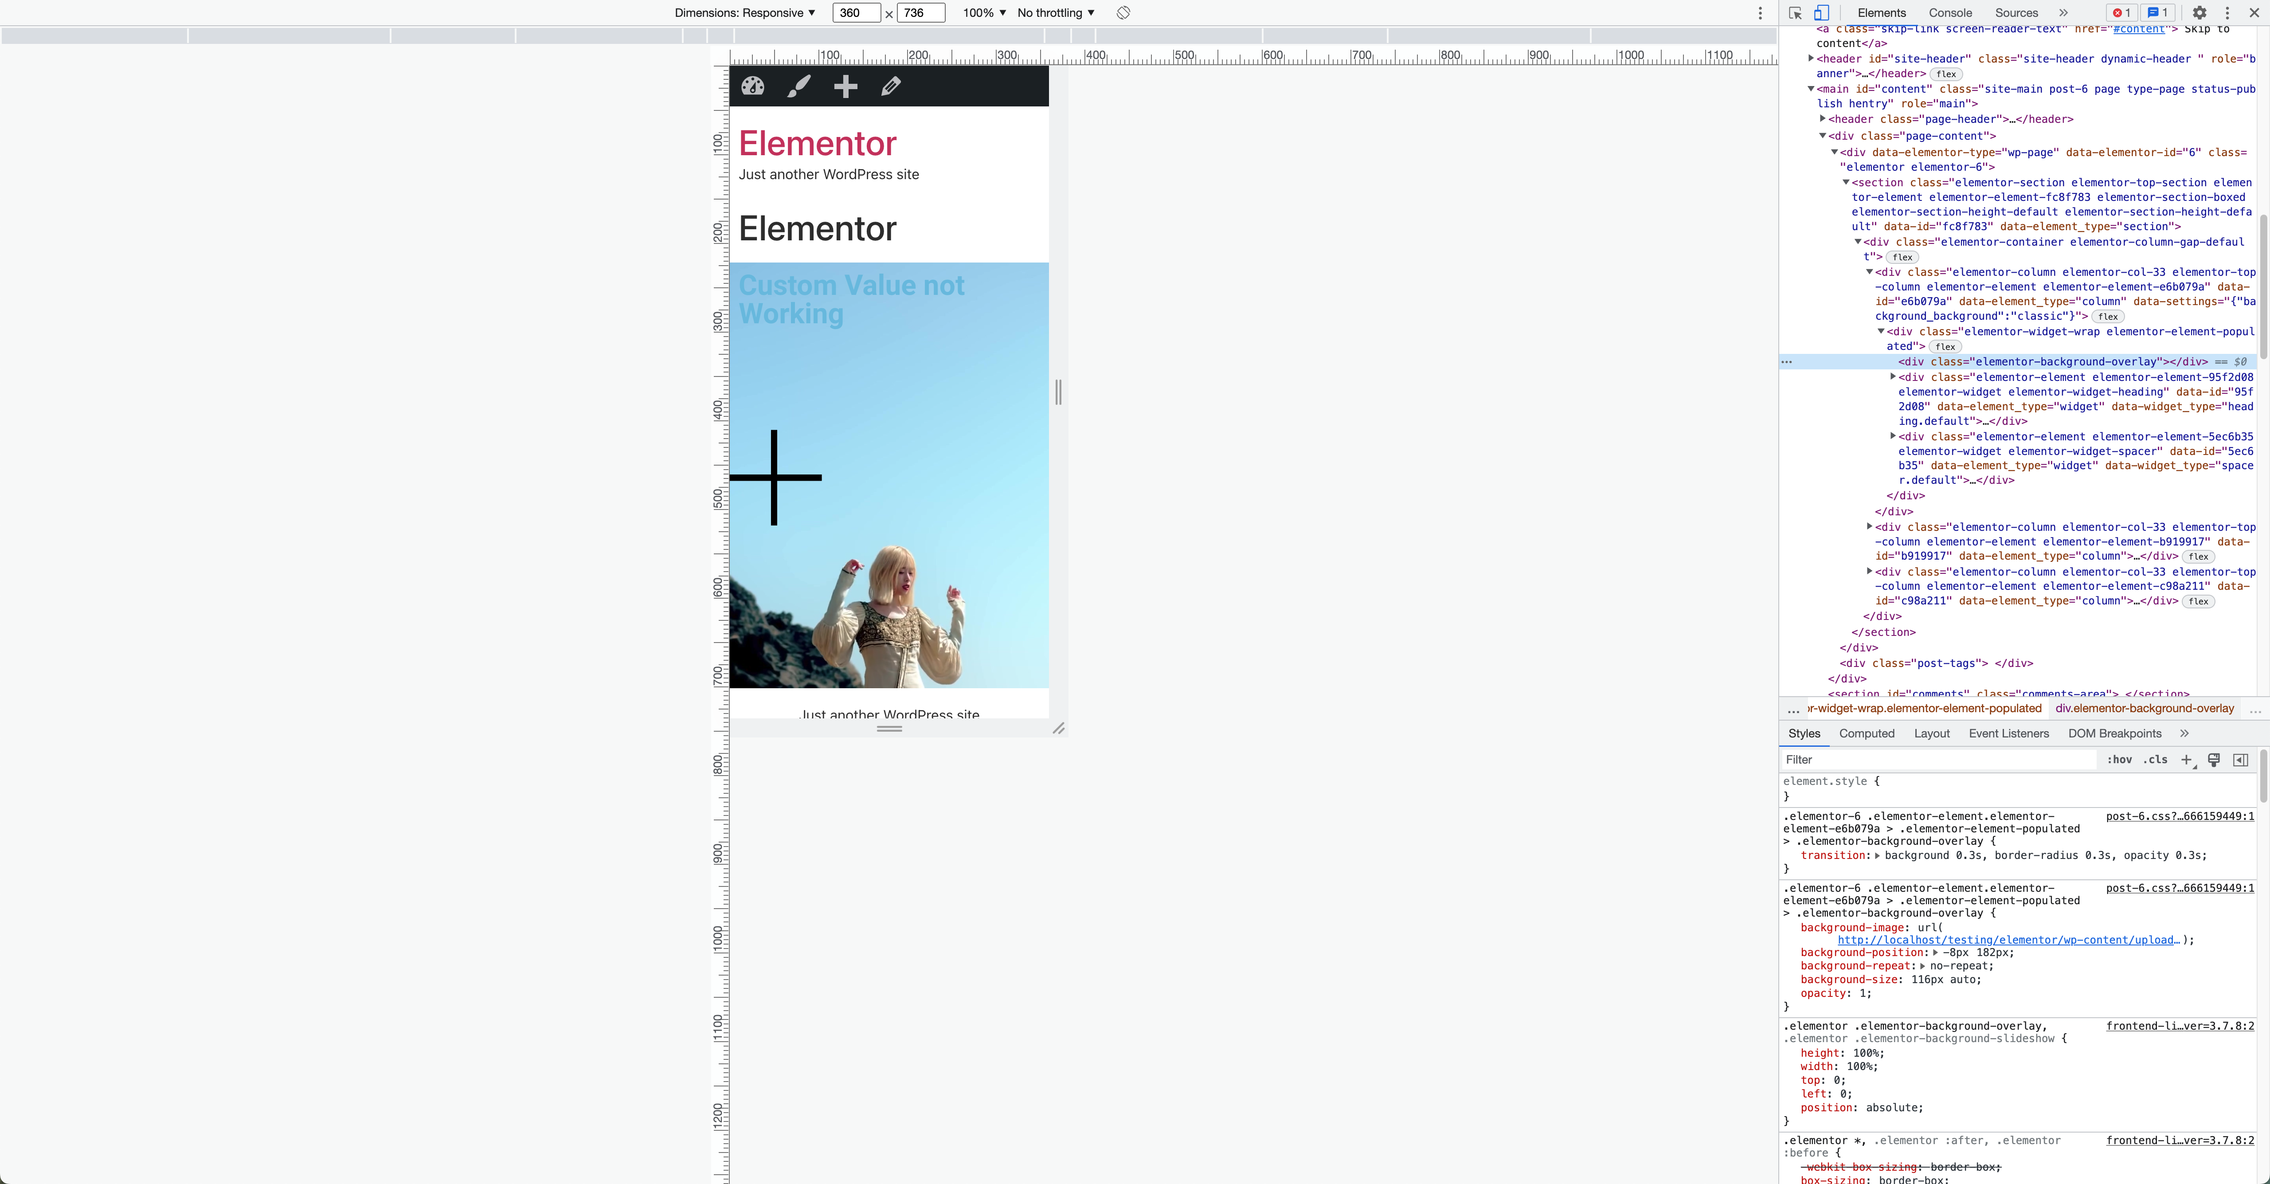Screen dimensions: 2270x1184
Task: Collapse the page-content div node
Action: click(1822, 136)
